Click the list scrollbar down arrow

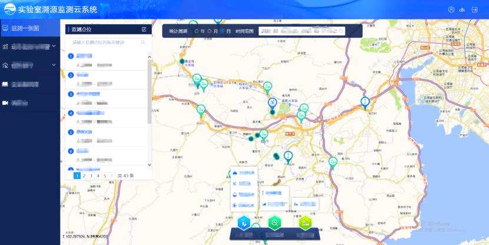[x=149, y=165]
